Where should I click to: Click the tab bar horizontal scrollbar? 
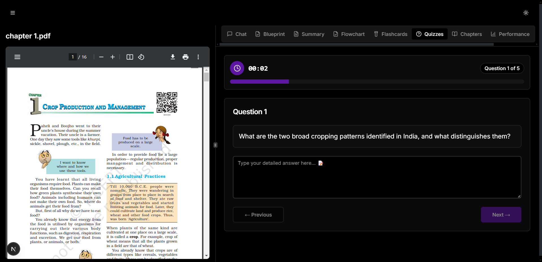tap(356, 44)
